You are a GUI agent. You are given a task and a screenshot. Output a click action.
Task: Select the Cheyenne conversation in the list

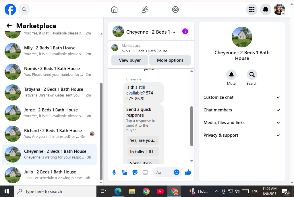pyautogui.click(x=49, y=154)
